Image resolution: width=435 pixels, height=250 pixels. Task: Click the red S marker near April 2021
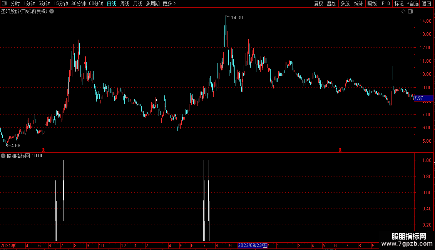pyautogui.click(x=43, y=150)
